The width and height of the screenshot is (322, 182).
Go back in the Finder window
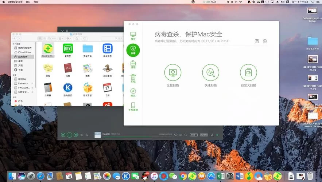tap(15, 39)
